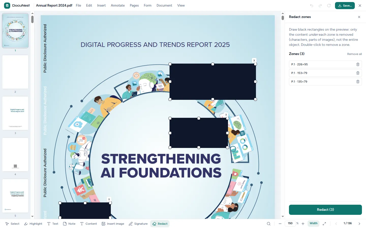Apply redaction with Redact (3) button
The image size is (366, 228).
click(325, 210)
